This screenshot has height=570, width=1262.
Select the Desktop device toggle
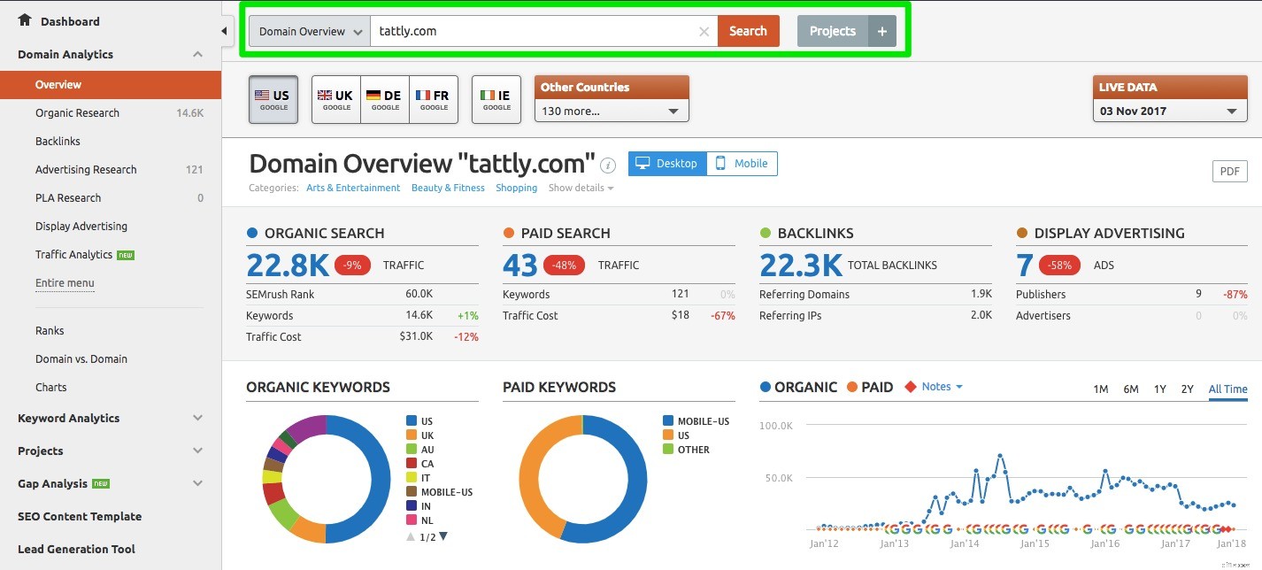pos(666,163)
